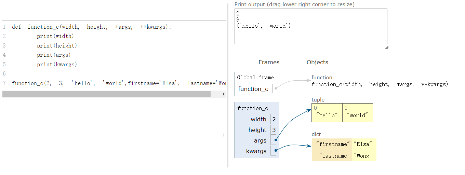Click the print(kwargs) line of code
This screenshot has height=175, width=465.
[57, 64]
